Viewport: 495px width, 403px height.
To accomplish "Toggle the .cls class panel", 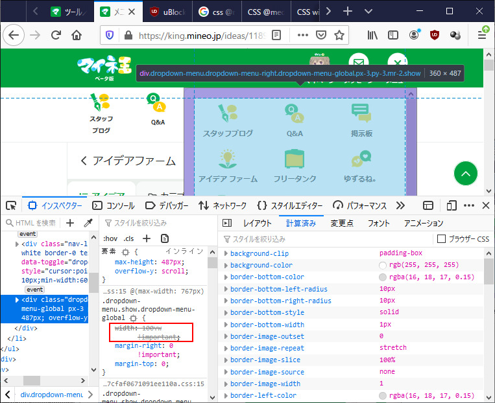I will [x=129, y=238].
